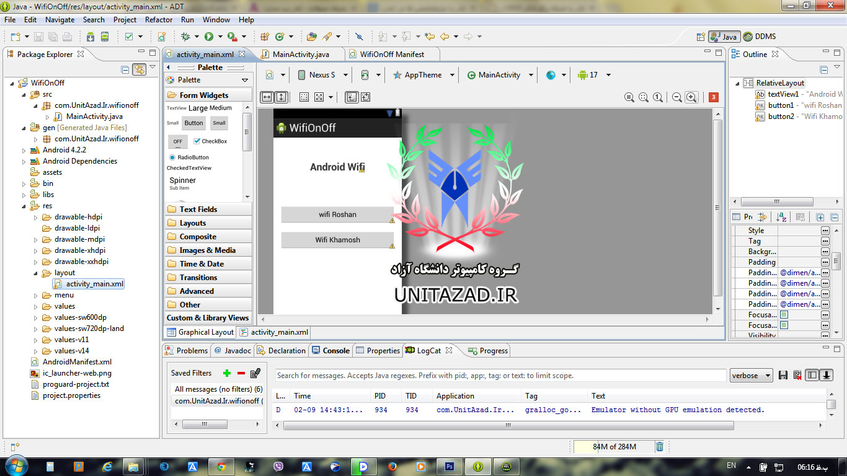Image resolution: width=847 pixels, height=476 pixels.
Task: Click the LogCat search messages field
Action: [500, 376]
